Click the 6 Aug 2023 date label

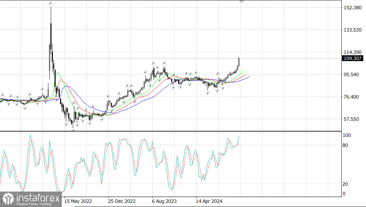pyautogui.click(x=165, y=201)
